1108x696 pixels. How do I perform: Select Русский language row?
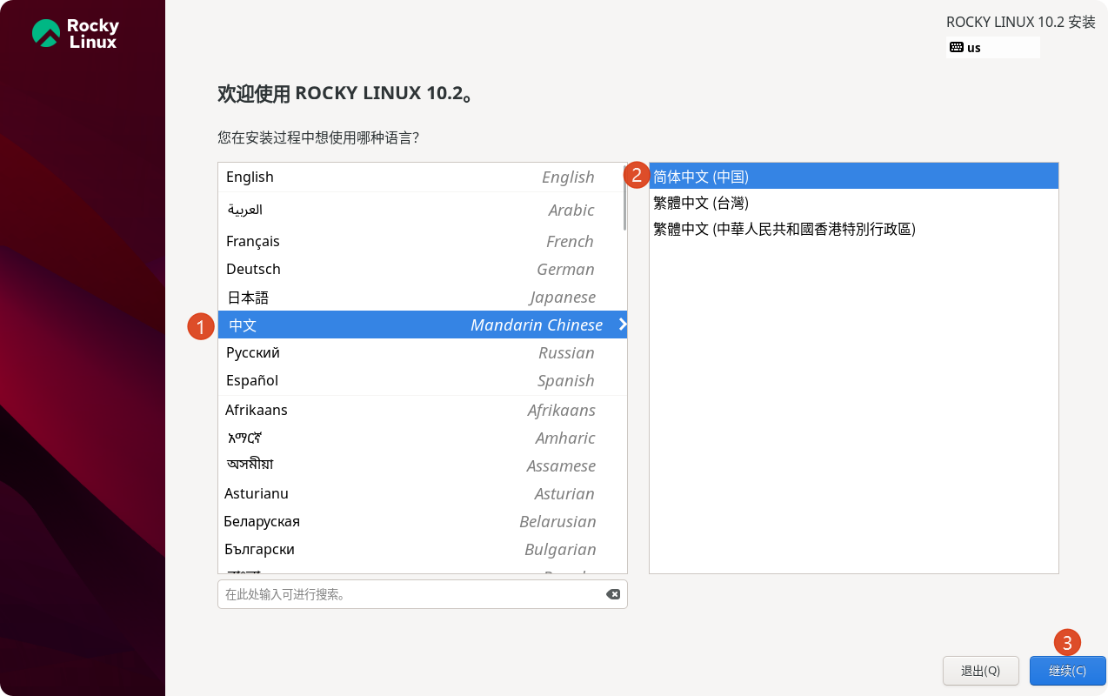[422, 352]
